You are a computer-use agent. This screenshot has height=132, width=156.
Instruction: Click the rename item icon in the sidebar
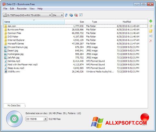click(151, 36)
